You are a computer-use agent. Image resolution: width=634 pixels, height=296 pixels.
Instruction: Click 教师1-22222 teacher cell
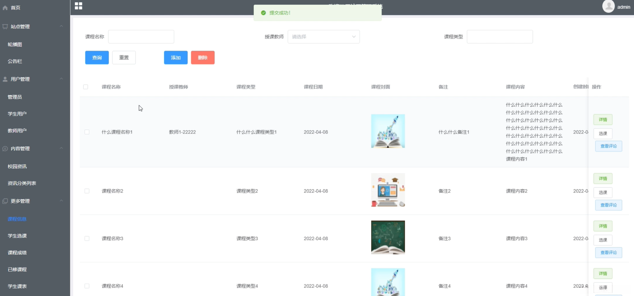click(x=182, y=132)
